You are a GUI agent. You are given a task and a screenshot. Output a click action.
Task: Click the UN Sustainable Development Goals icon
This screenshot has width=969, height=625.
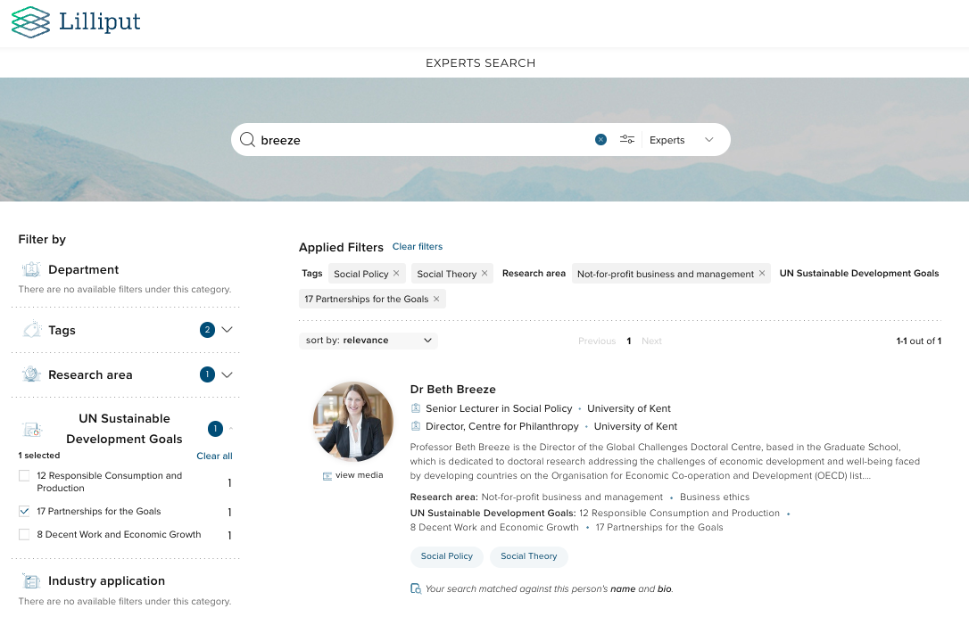tap(31, 429)
